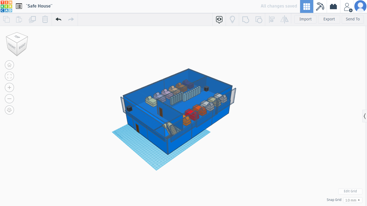Click the Tinkercad logo
This screenshot has width=367, height=206.
pyautogui.click(x=6, y=6)
